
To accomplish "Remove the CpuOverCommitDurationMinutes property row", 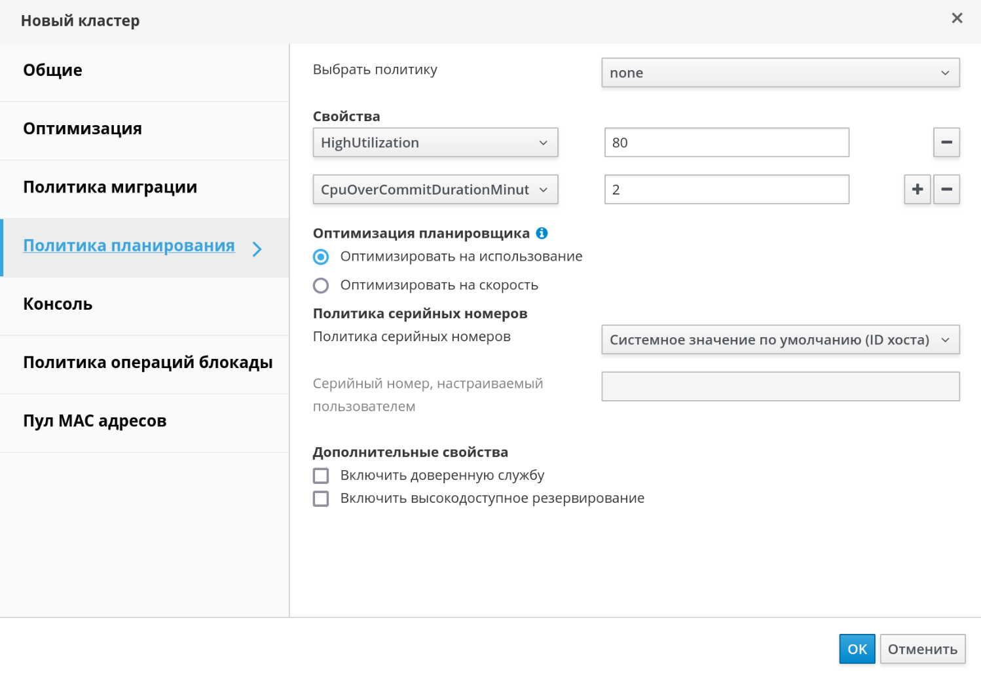I will 946,190.
